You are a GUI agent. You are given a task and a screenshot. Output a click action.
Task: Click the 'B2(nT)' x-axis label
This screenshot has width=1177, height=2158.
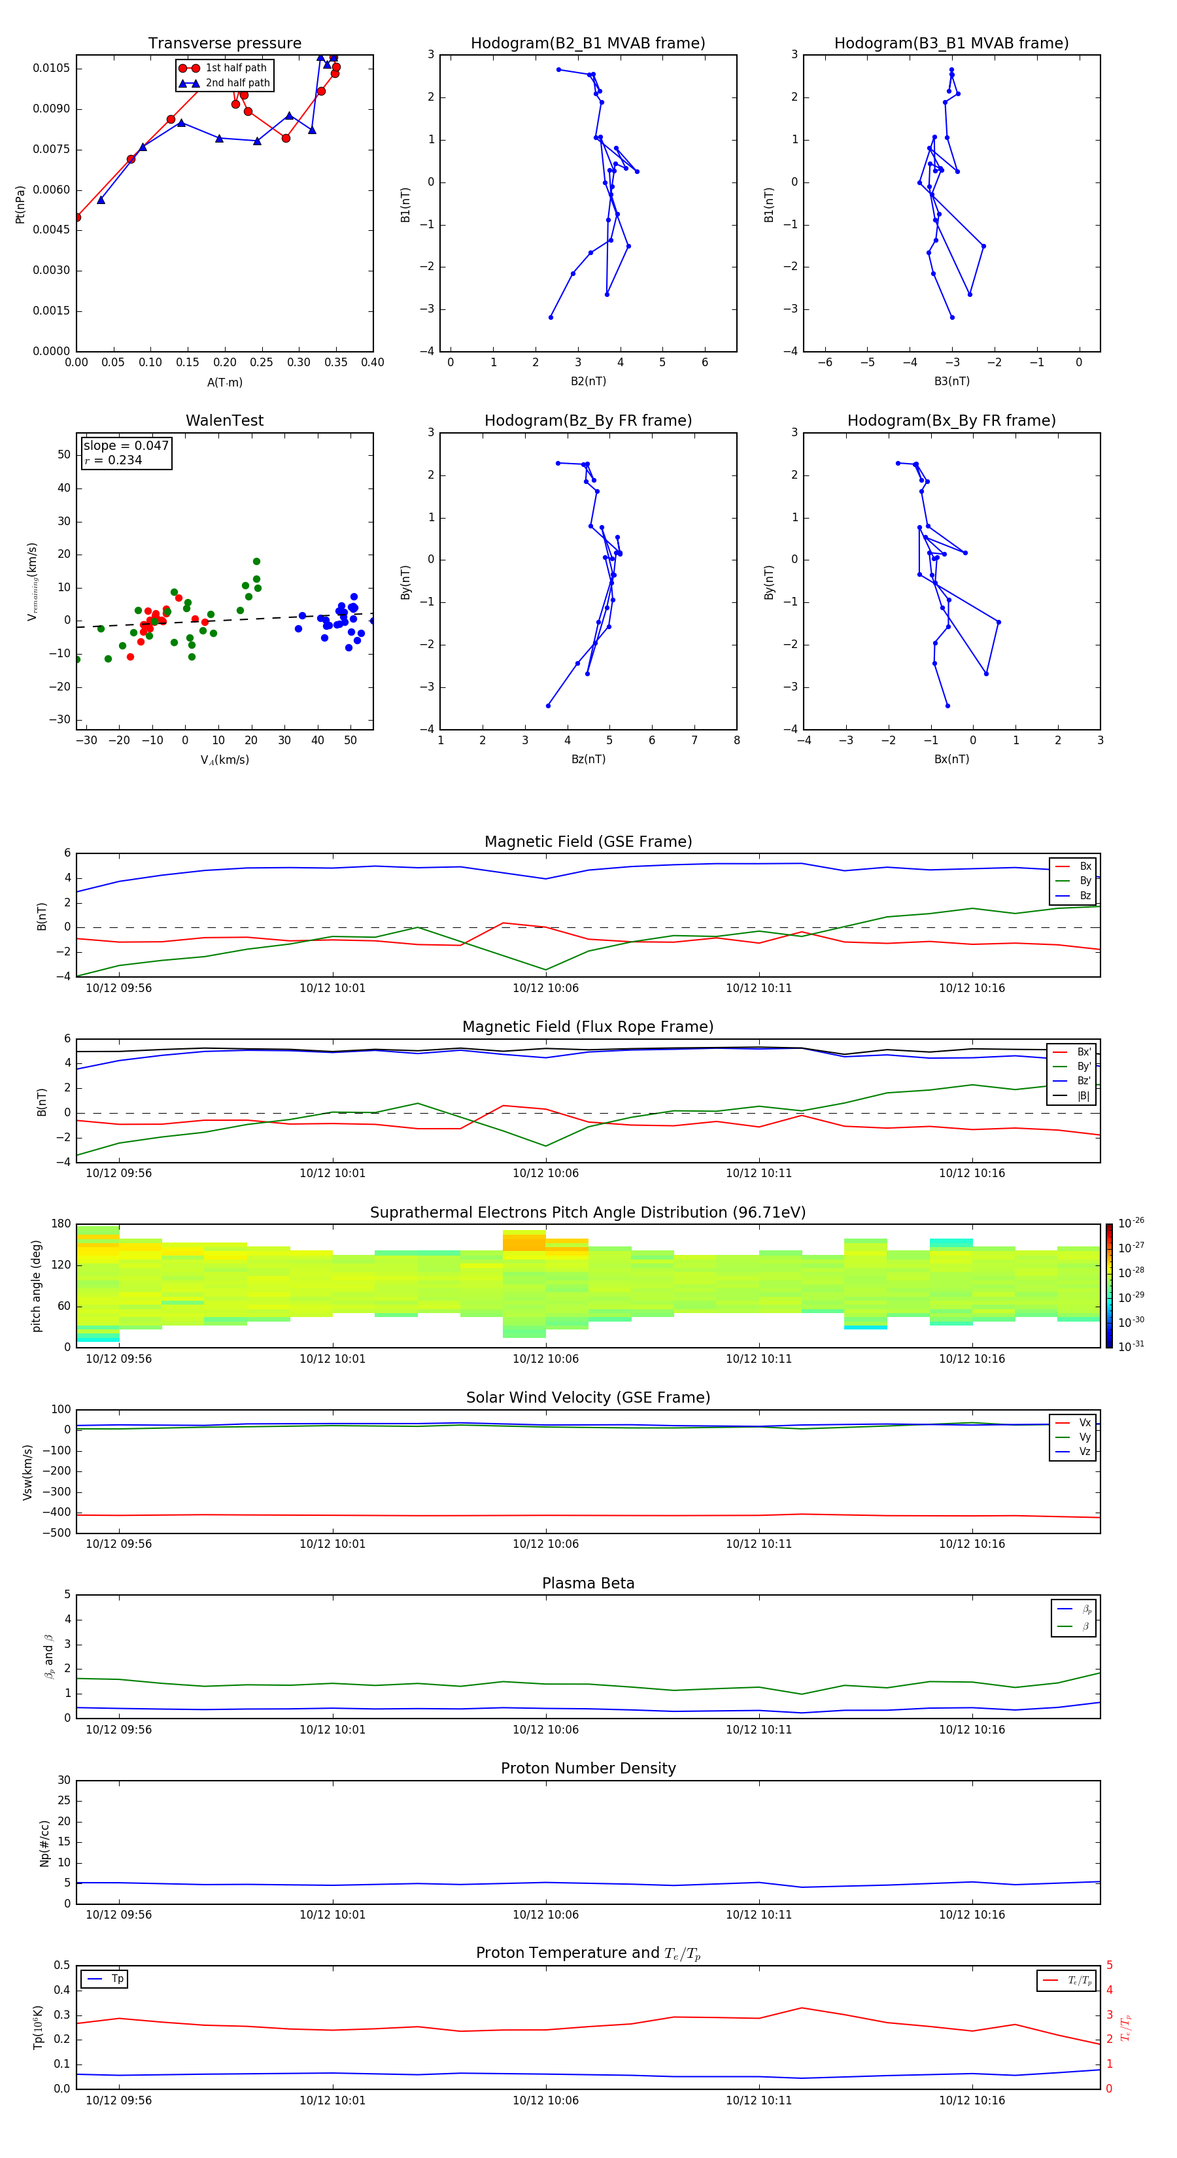(x=588, y=381)
